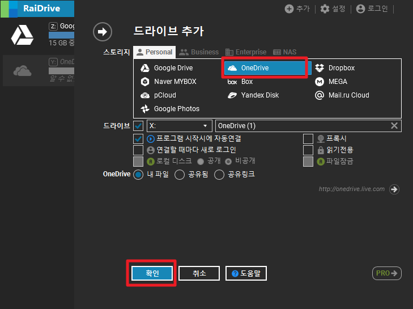Select 비공개 radio option
Image resolution: width=413 pixels, height=309 pixels.
(x=228, y=162)
